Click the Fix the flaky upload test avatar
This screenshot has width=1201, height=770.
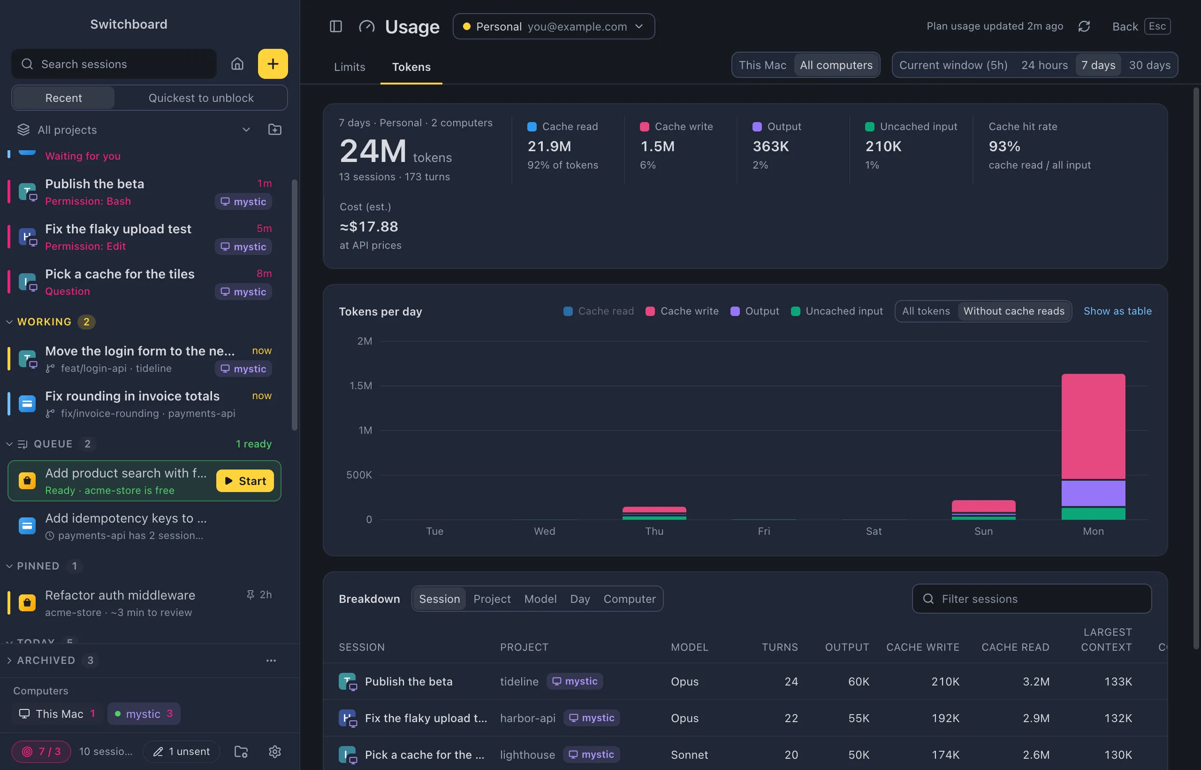point(28,237)
